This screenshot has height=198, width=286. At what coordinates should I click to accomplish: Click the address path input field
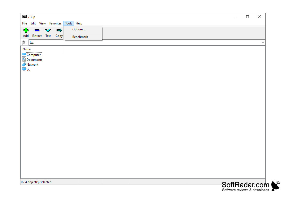(147, 42)
